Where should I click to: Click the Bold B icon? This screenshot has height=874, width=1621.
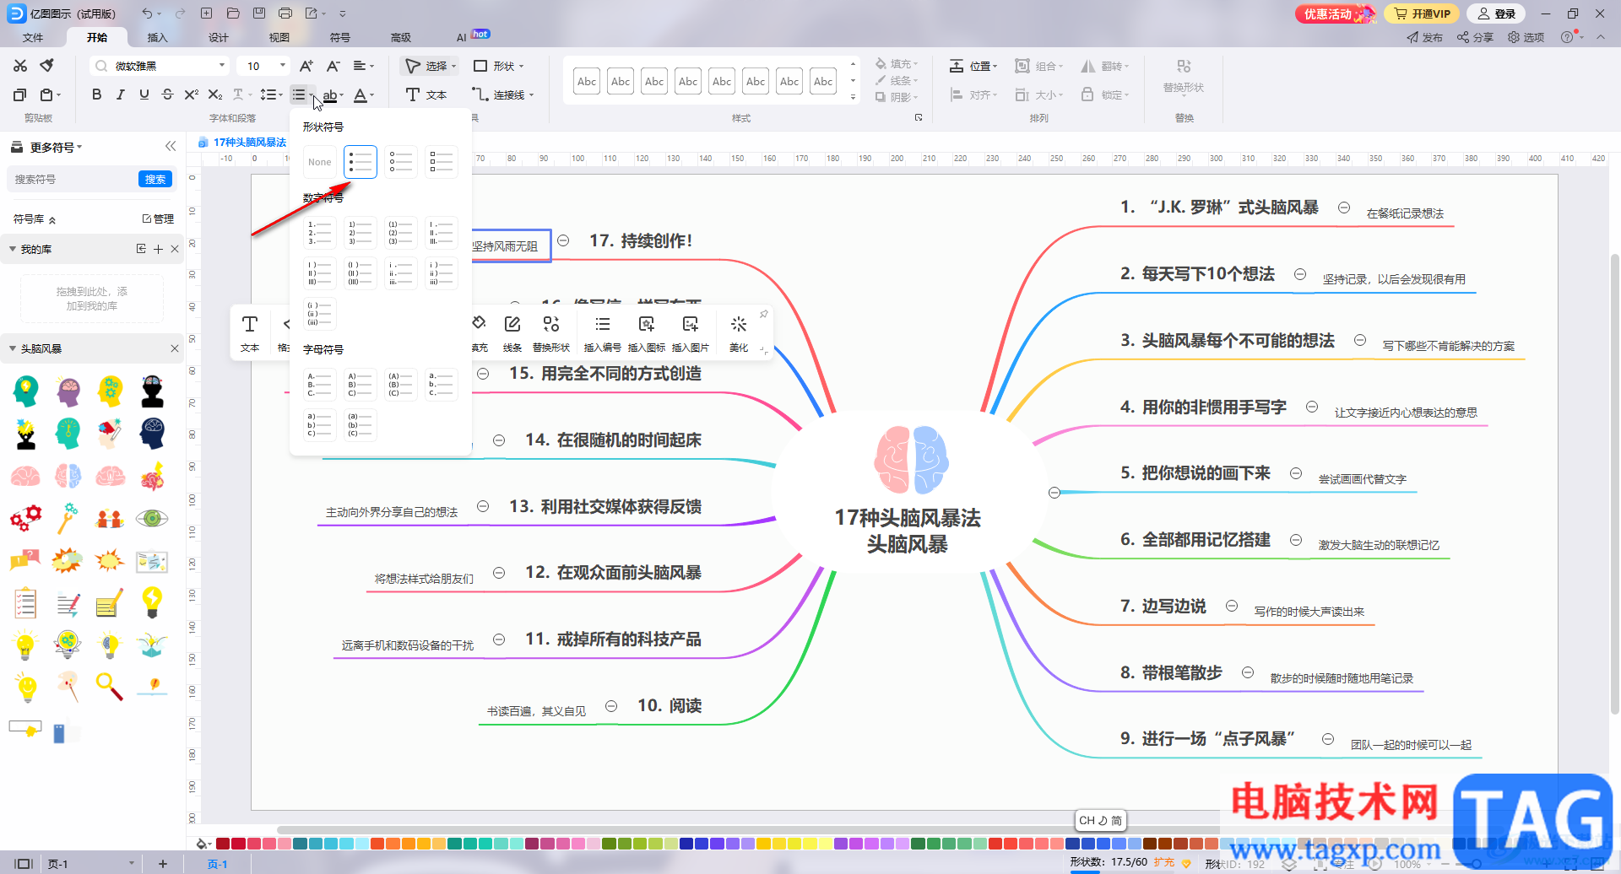tap(96, 94)
